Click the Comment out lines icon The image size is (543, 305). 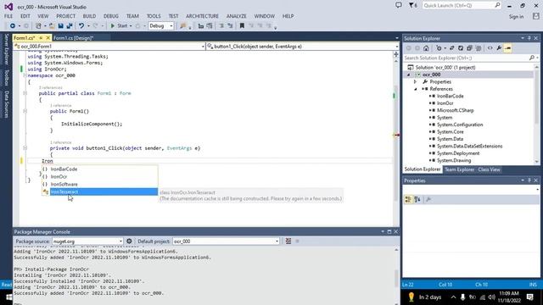coord(221,26)
